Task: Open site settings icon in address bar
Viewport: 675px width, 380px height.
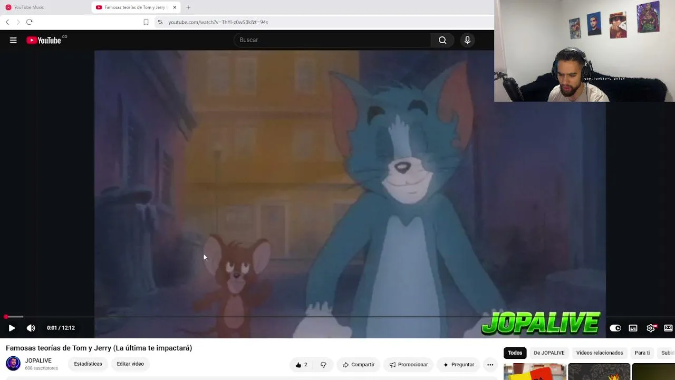Action: tap(160, 22)
